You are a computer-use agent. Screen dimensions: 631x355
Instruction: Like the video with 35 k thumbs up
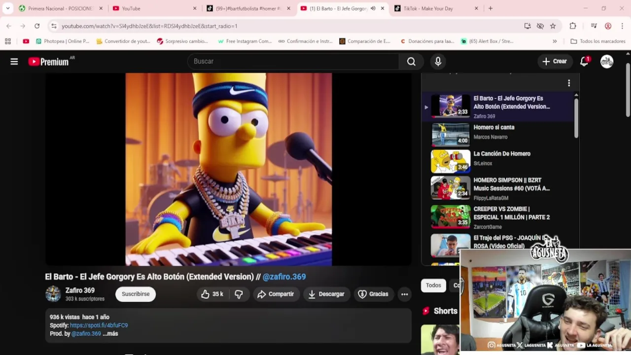coord(212,294)
